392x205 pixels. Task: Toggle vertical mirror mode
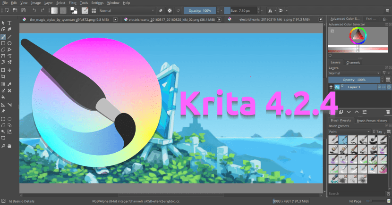[281, 10]
